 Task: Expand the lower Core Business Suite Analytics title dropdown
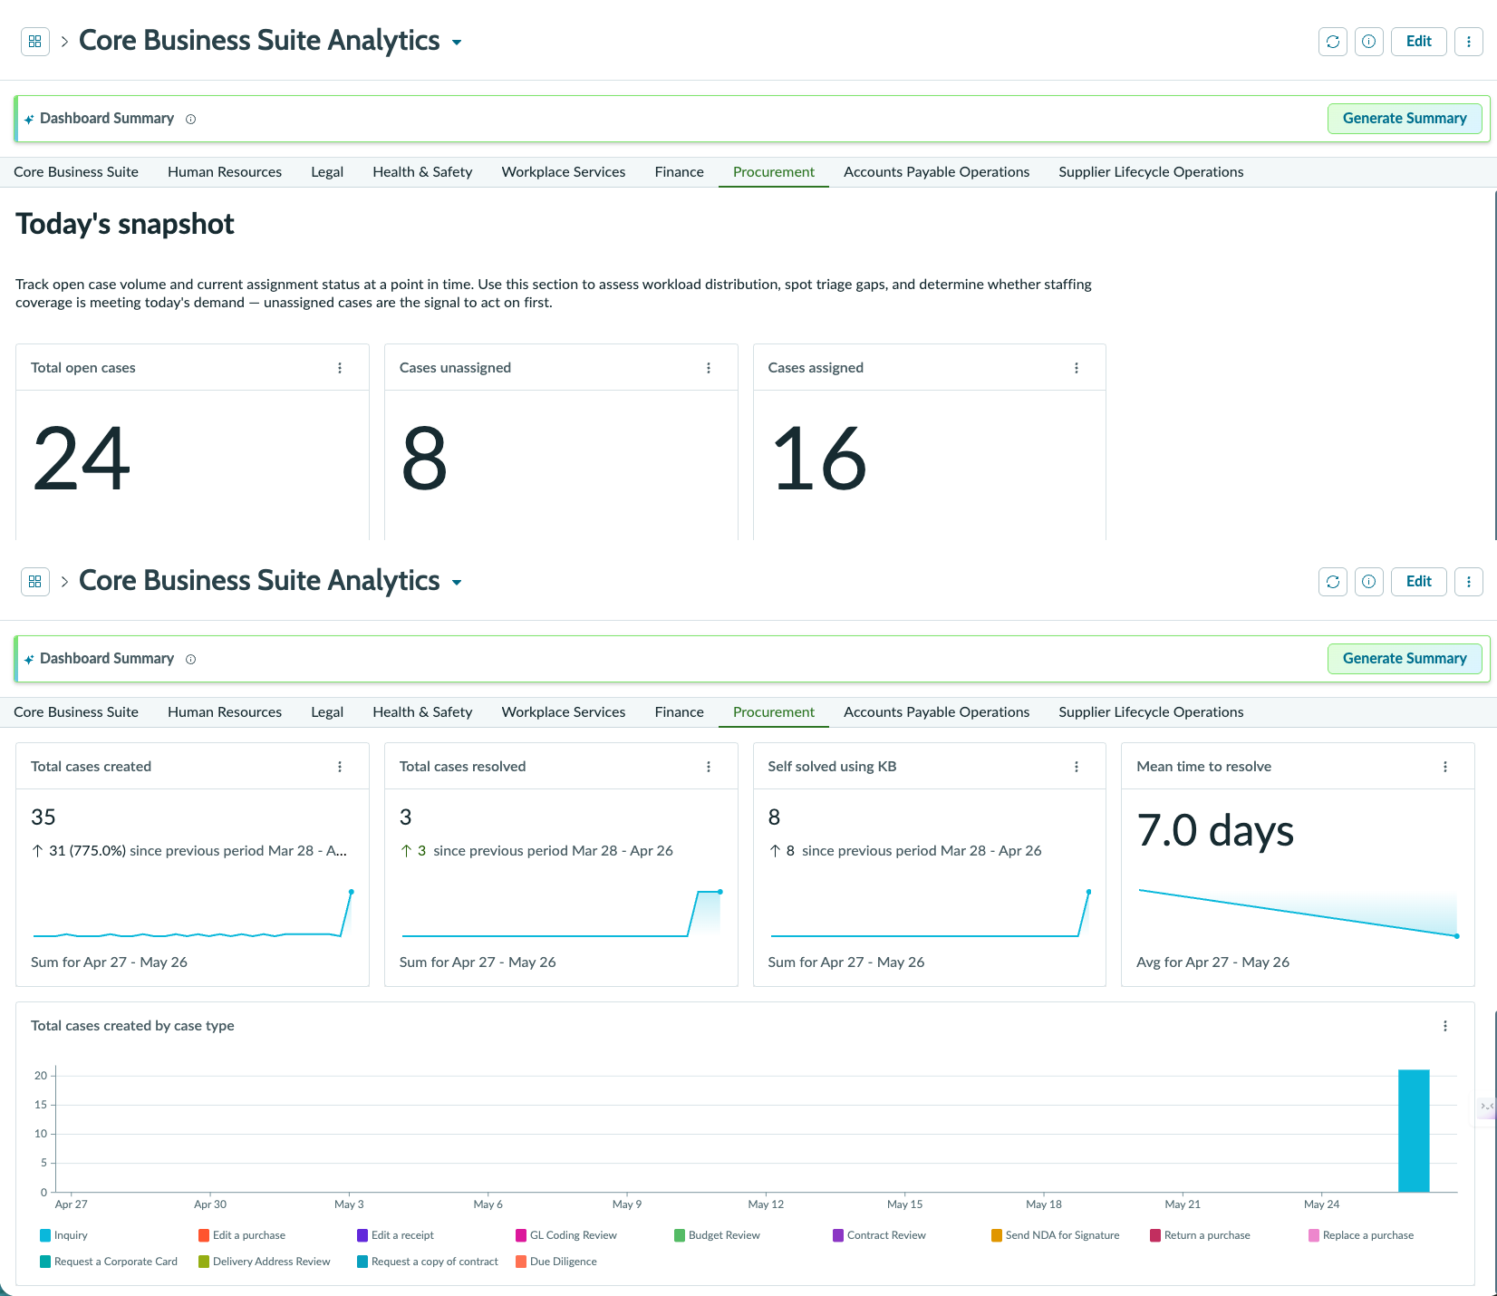tap(457, 583)
